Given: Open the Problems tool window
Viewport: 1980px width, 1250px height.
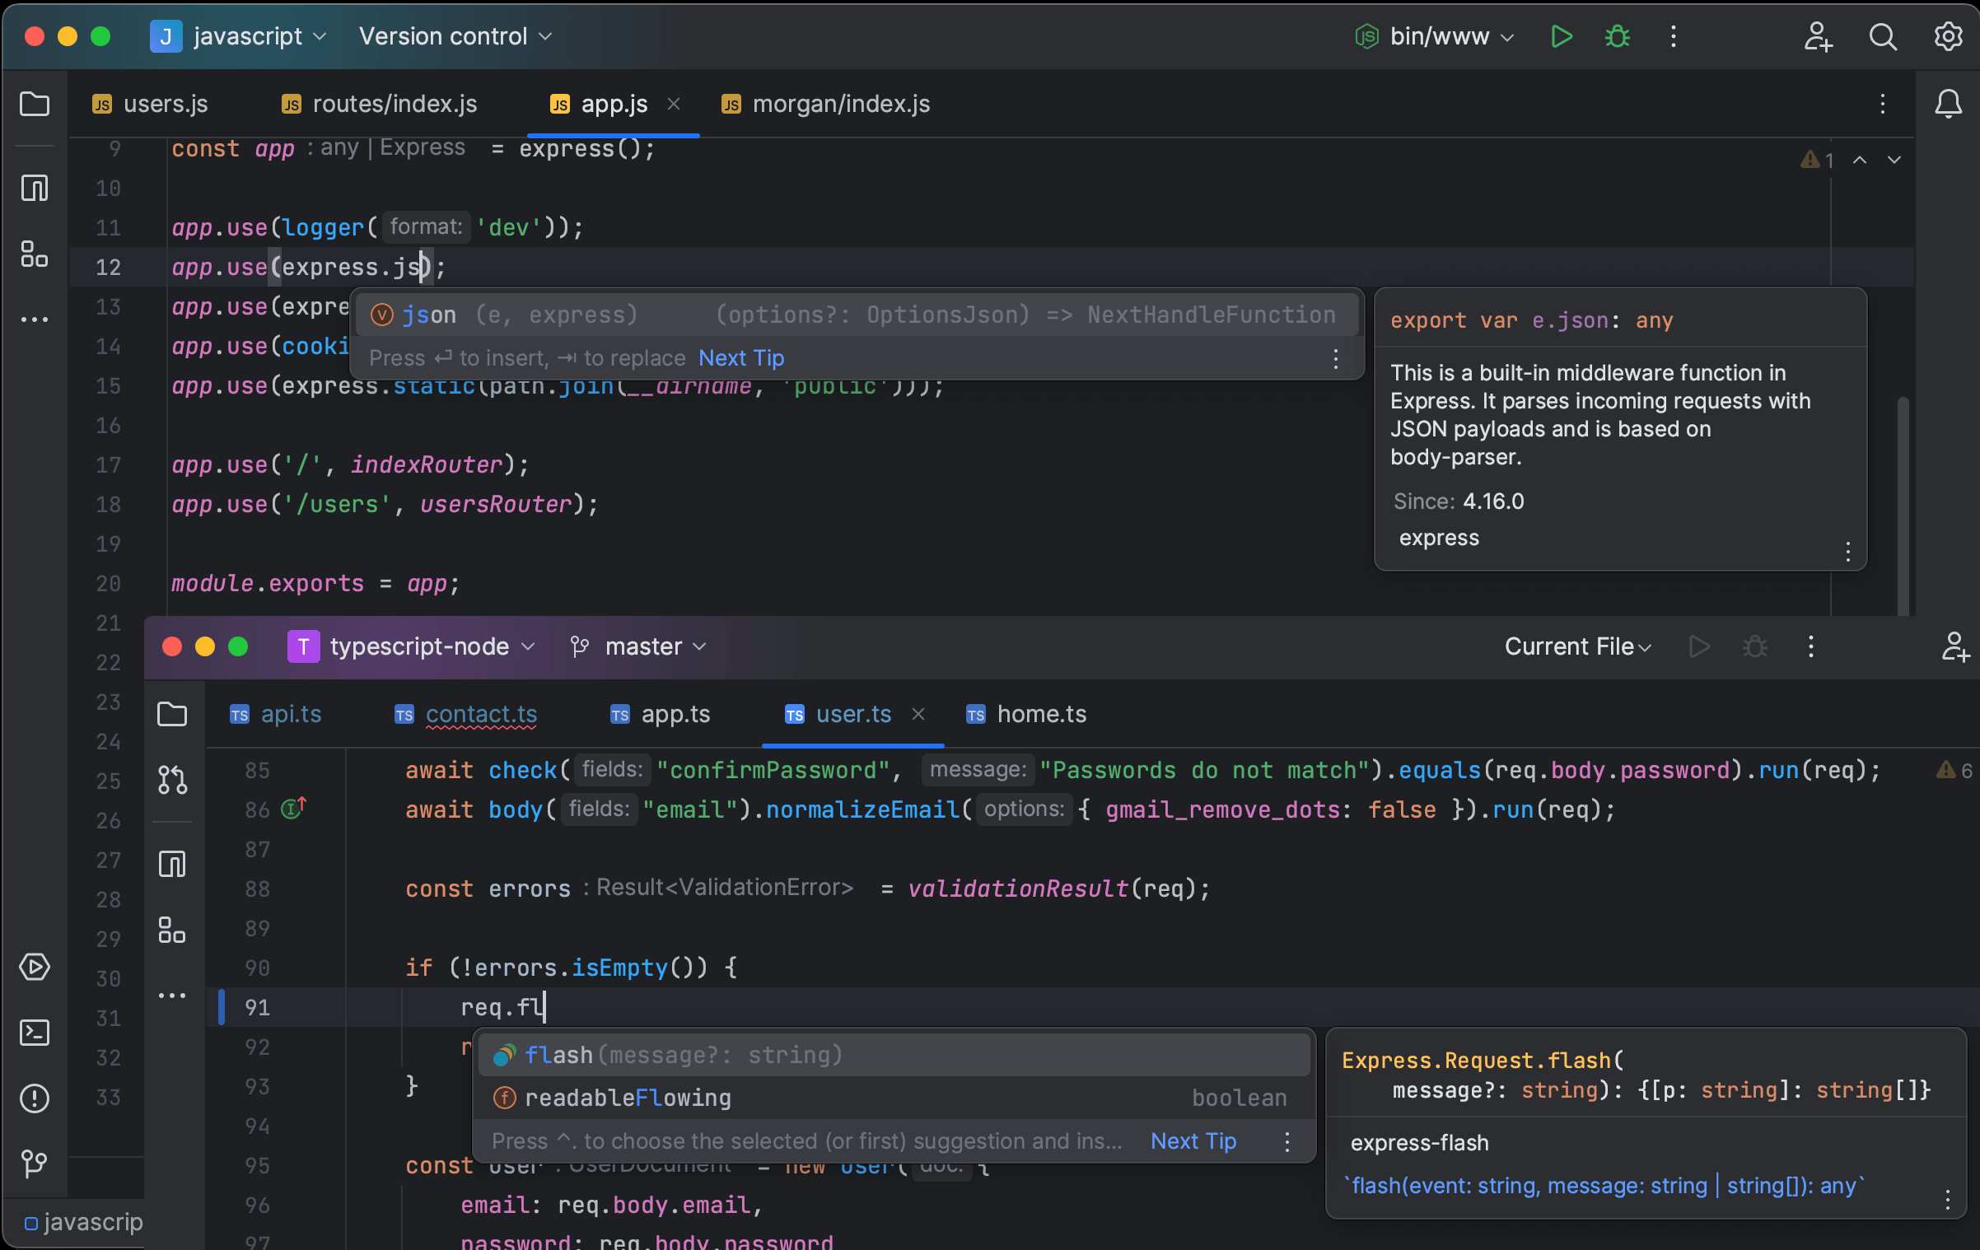Looking at the screenshot, I should 35,1098.
